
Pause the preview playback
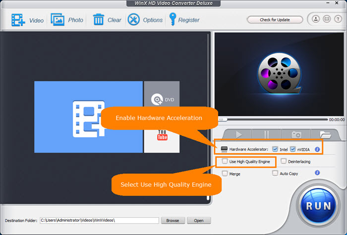(267, 134)
